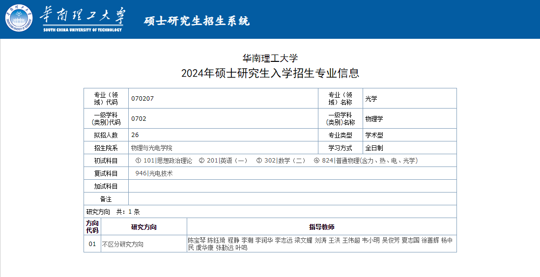Click the 专业类型 label
540x277 pixels.
340,135
